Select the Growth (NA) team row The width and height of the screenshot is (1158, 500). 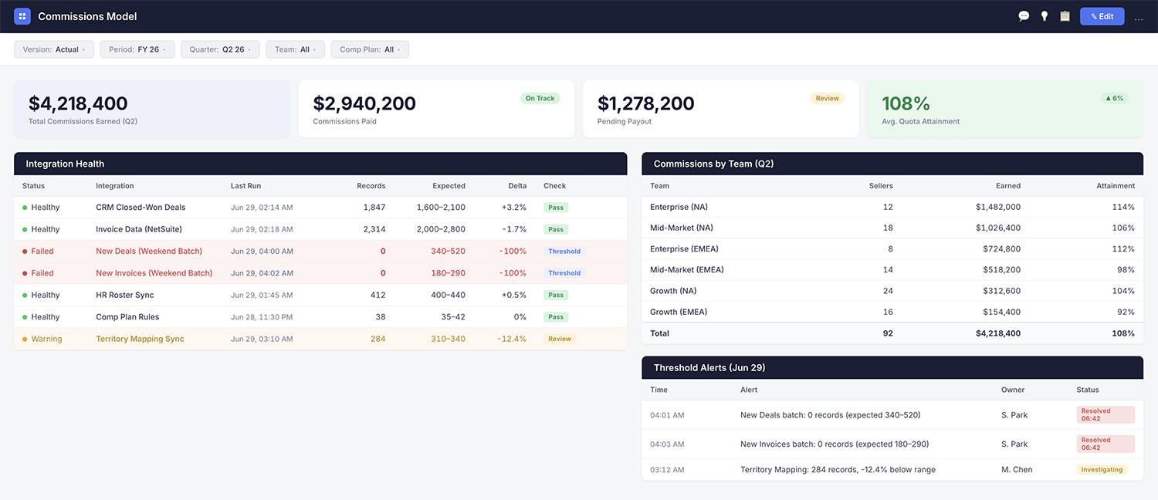892,291
